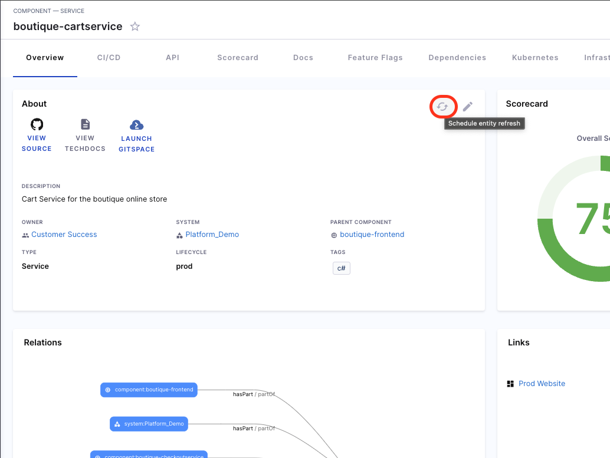Image resolution: width=610 pixels, height=458 pixels.
Task: Go to the Feature Flags tab
Action: point(375,58)
